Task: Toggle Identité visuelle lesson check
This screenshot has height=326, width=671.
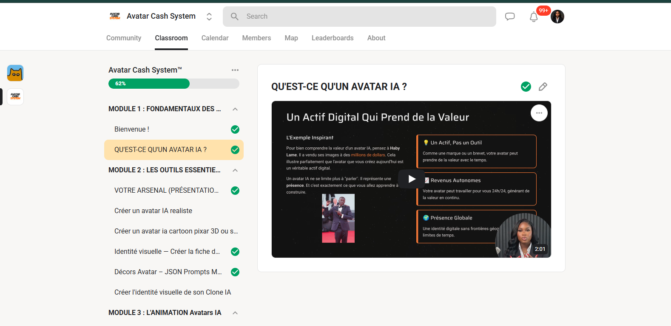Action: pos(235,252)
